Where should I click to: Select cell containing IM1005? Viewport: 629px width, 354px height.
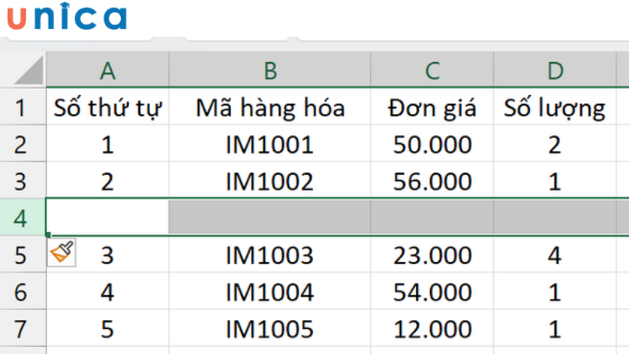pyautogui.click(x=270, y=328)
